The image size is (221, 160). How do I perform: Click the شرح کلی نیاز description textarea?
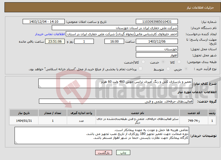pyautogui.click(x=115, y=83)
